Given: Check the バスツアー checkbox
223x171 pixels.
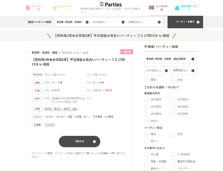Looking at the screenshot, I should coord(173,169).
